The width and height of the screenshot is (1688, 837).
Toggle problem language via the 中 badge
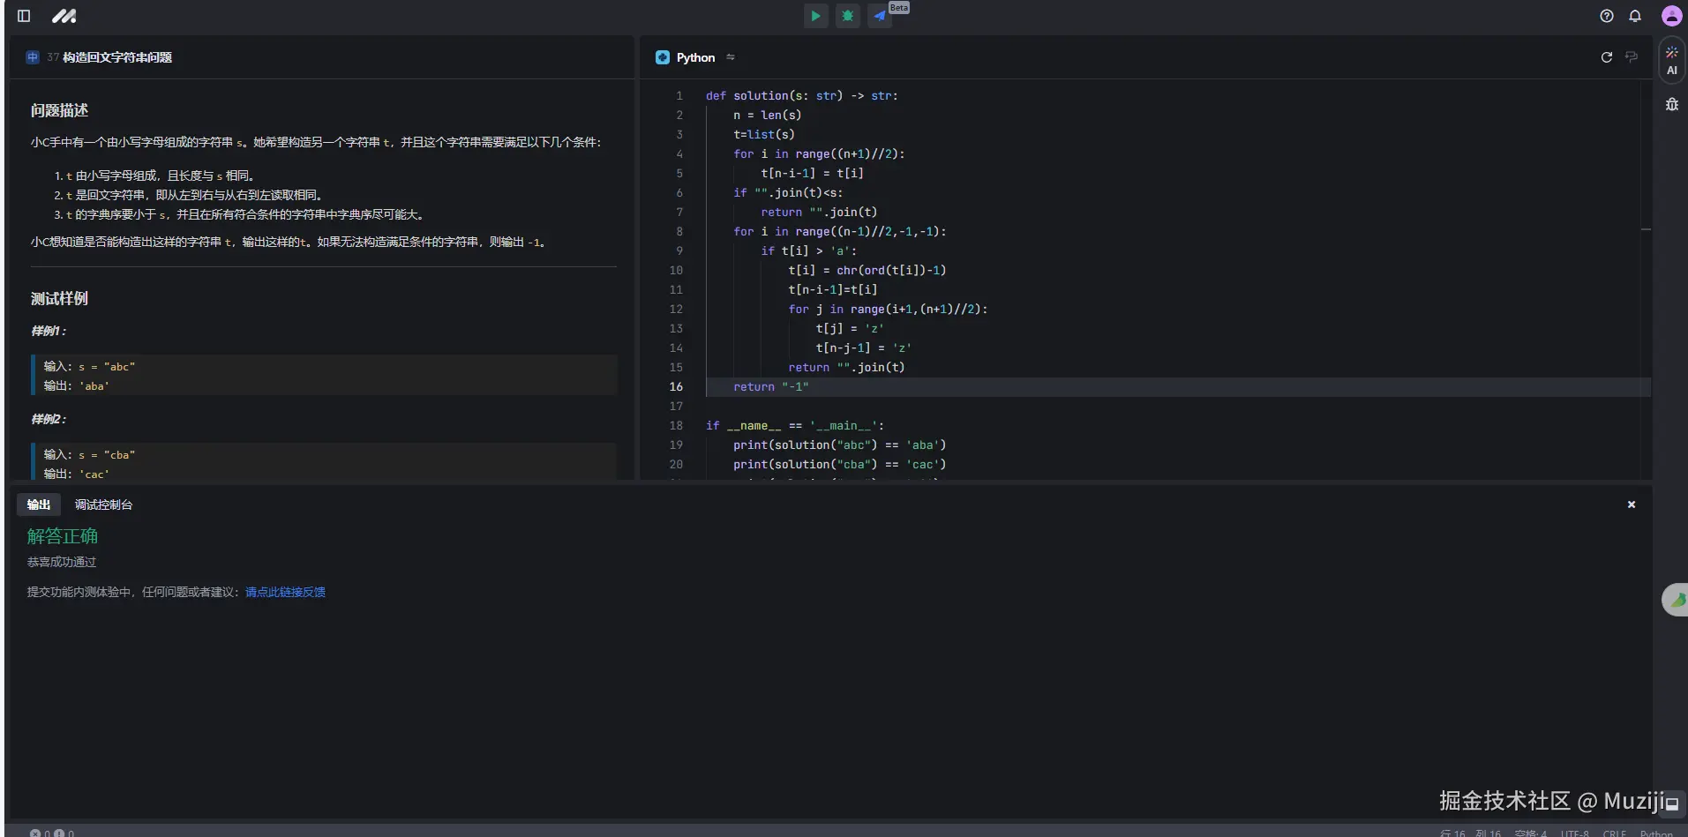[x=33, y=57]
